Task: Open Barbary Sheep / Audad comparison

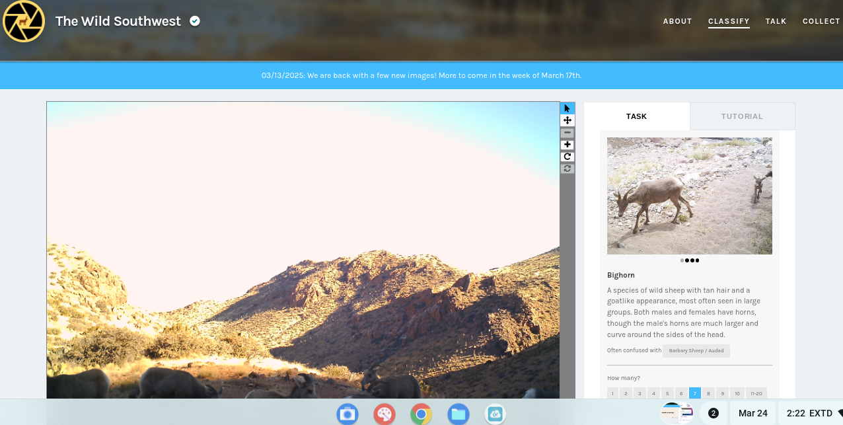Action: point(696,351)
